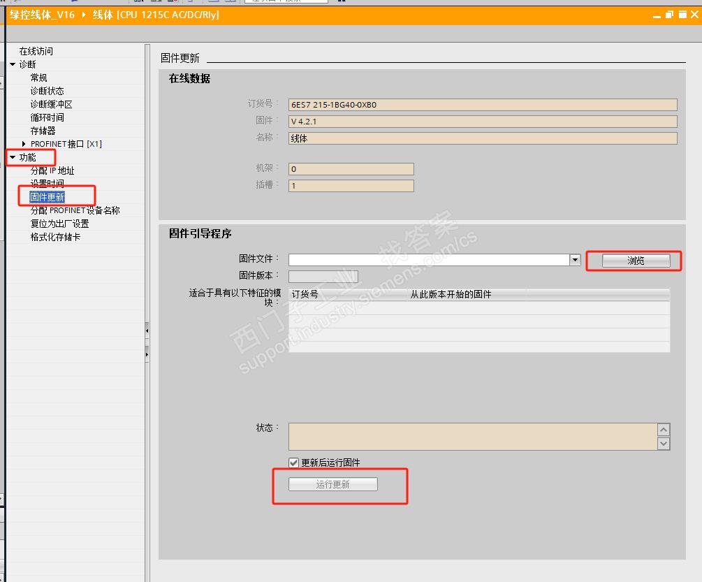Expand PROFINET接口 [X1] node
Image resolution: width=702 pixels, height=582 pixels.
(x=24, y=144)
